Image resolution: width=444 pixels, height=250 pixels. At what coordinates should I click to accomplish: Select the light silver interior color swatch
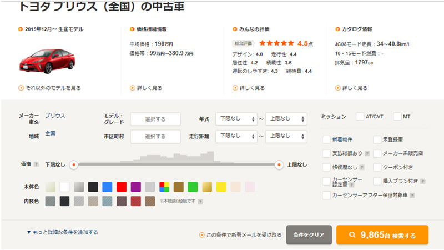pyautogui.click(x=79, y=201)
